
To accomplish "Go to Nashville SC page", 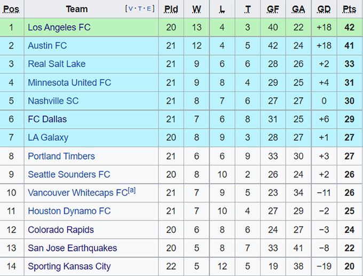I will click(53, 101).
